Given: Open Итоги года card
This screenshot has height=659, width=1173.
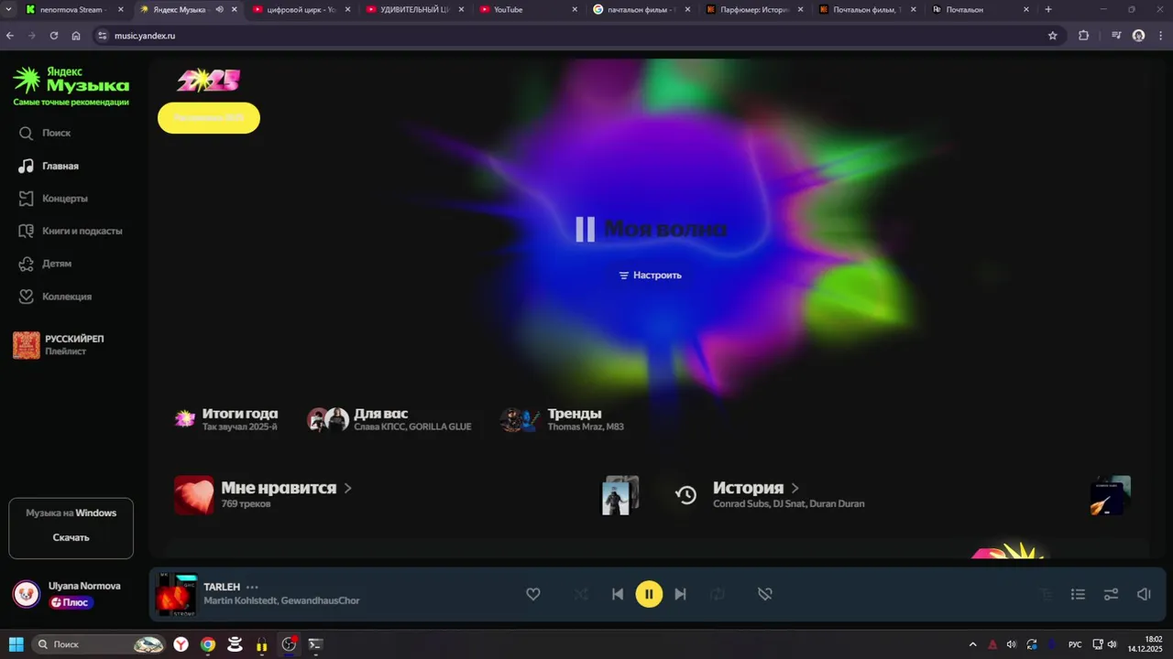Looking at the screenshot, I should click(x=226, y=419).
